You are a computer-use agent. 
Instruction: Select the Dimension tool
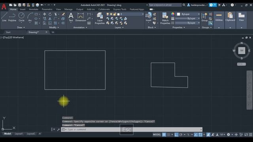tap(81, 17)
